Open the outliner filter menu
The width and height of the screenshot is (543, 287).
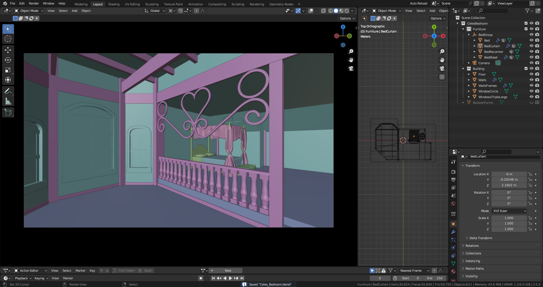tap(529, 11)
